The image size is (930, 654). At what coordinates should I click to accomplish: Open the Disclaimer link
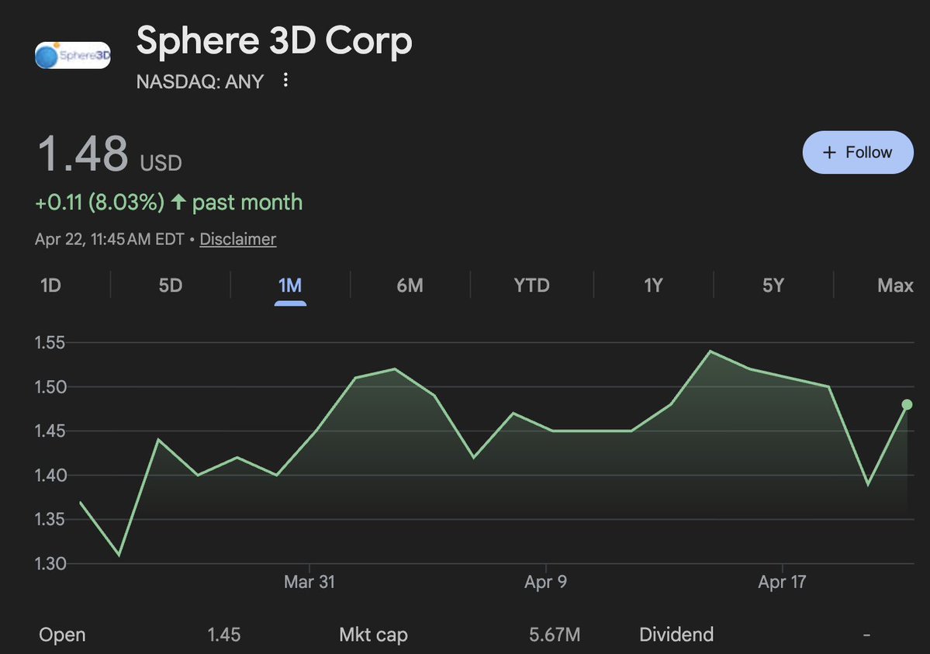point(238,239)
